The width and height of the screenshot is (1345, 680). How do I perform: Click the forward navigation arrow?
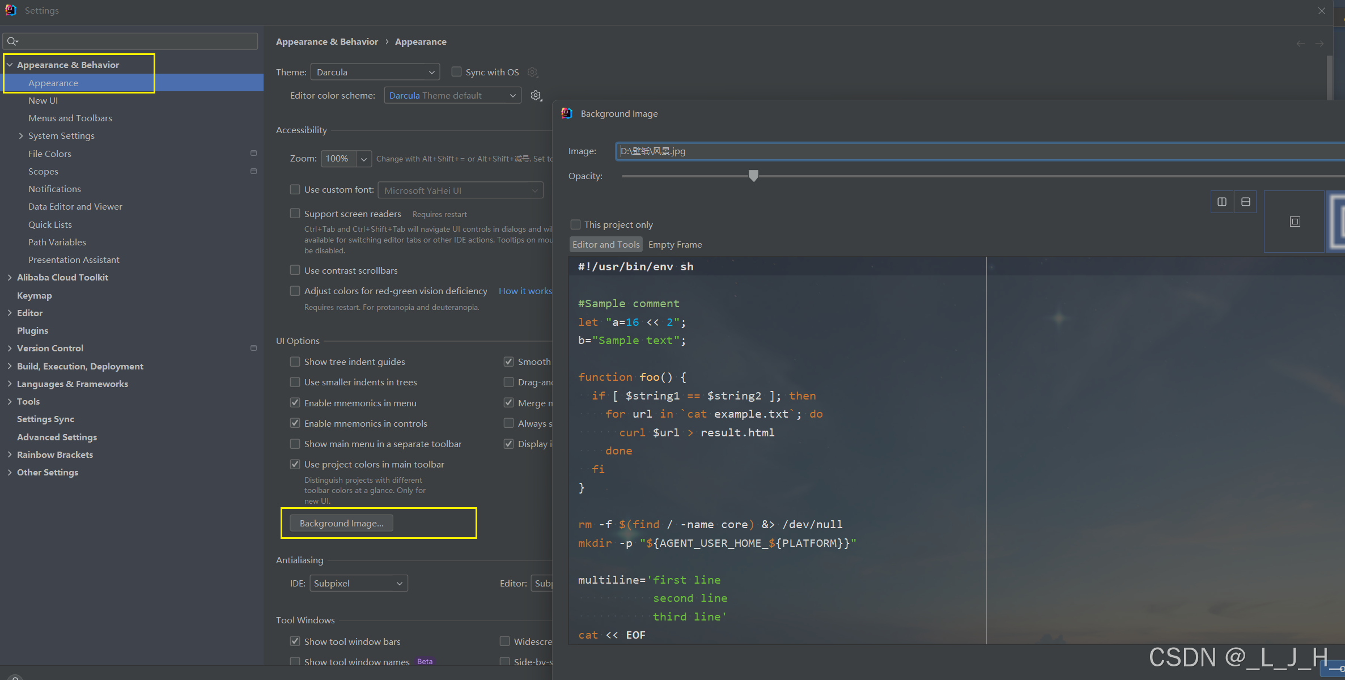pos(1319,44)
